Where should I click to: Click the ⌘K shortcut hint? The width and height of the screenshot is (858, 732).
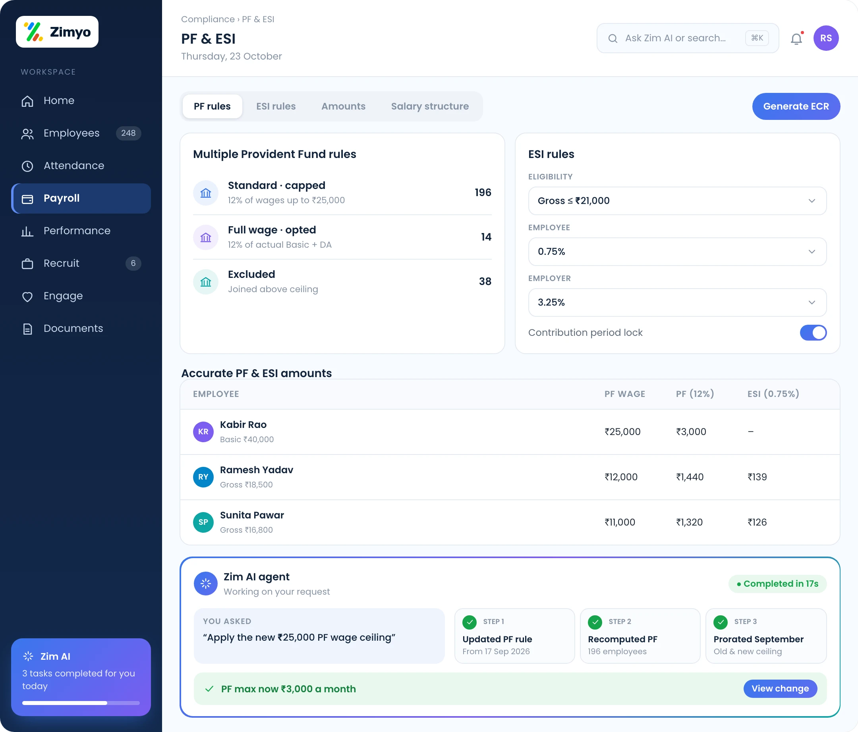pos(757,38)
